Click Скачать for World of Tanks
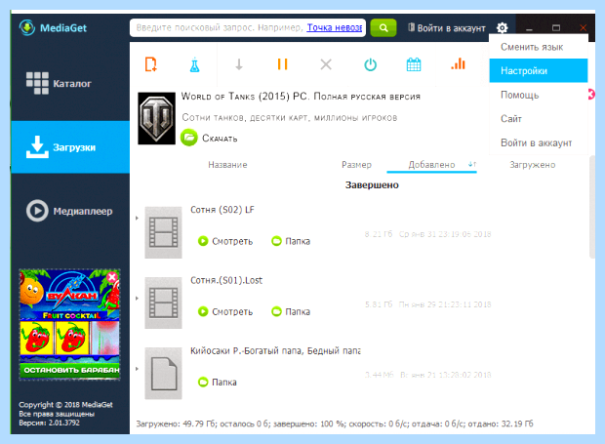Screen dimensions: 605x444 point(209,138)
